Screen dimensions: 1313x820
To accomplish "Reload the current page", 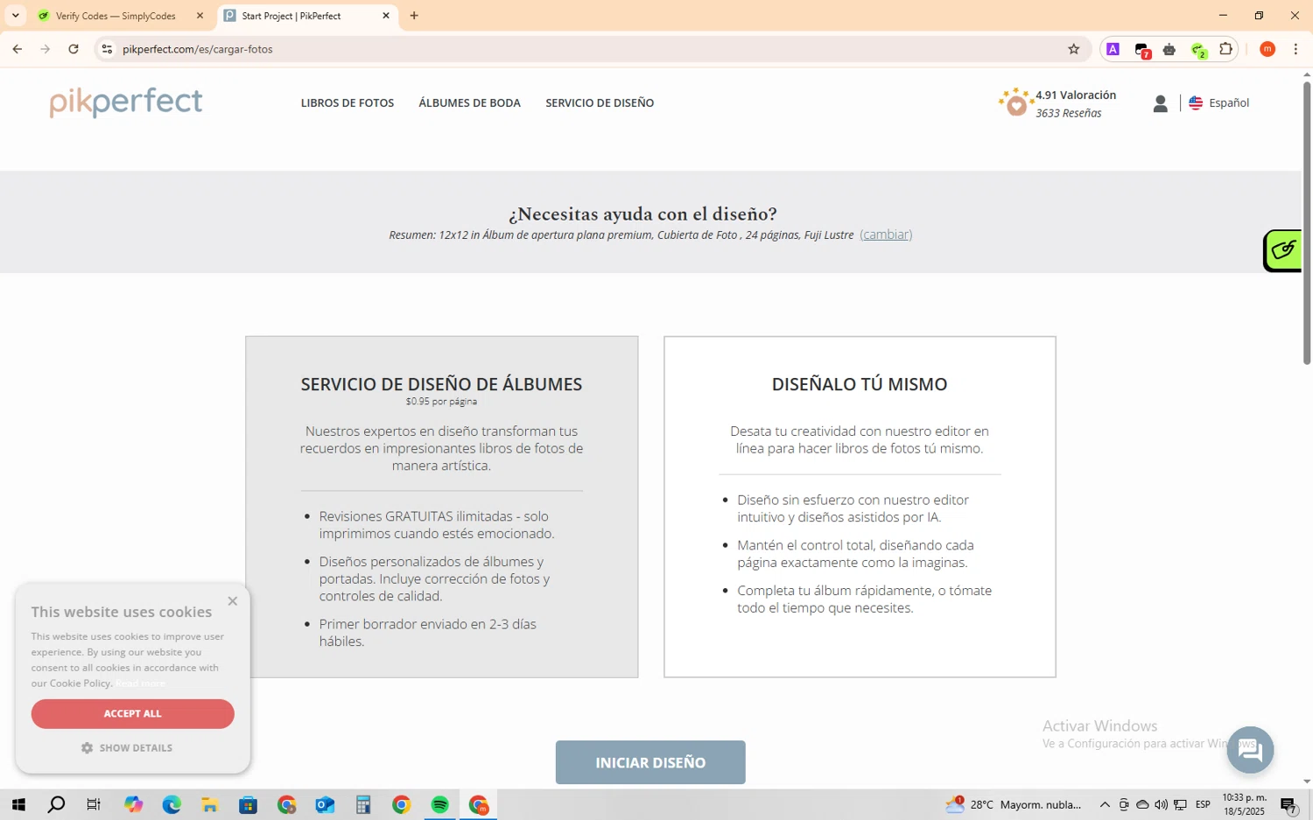I will (74, 49).
